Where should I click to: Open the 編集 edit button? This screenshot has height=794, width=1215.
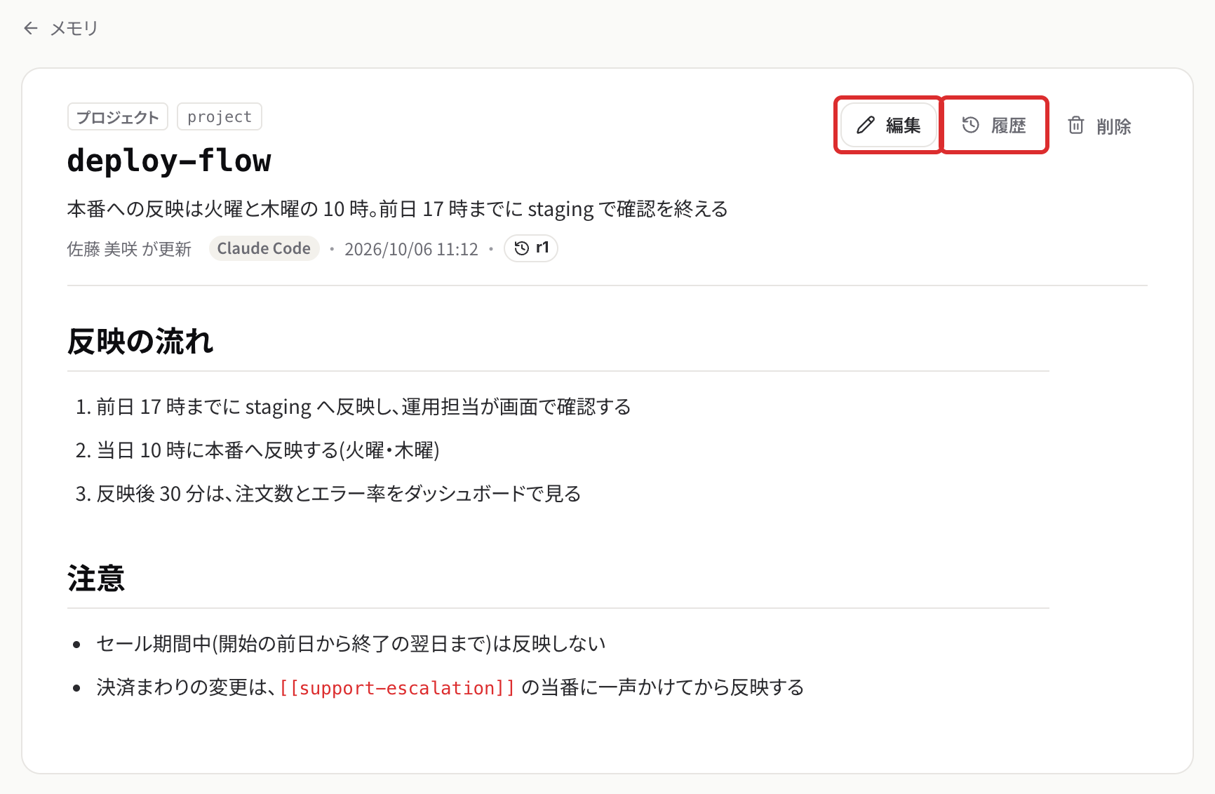point(888,126)
